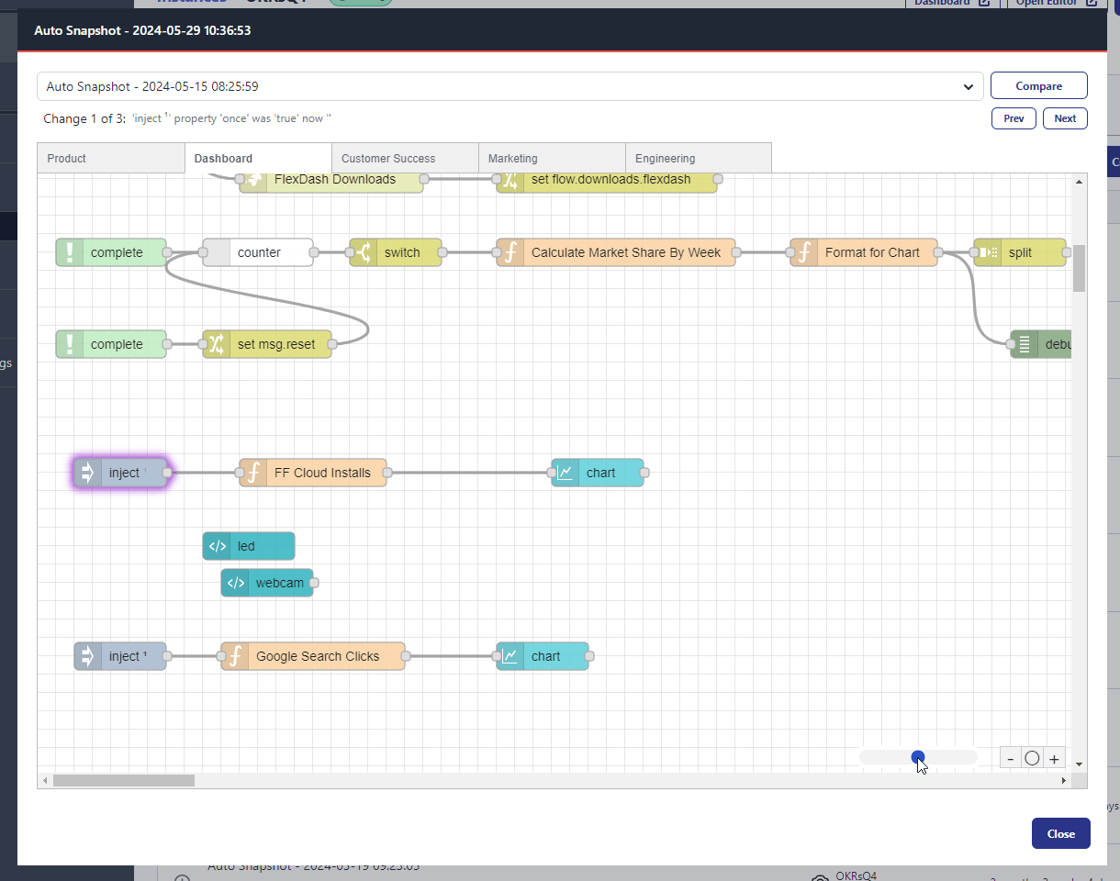Click the chart icon on the chart node
The height and width of the screenshot is (881, 1120).
[565, 472]
